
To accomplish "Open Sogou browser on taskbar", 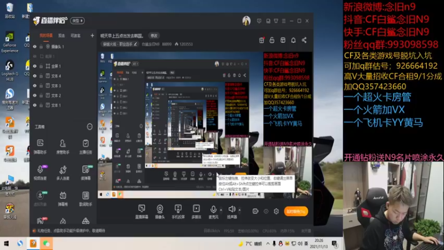I will 20,243.
